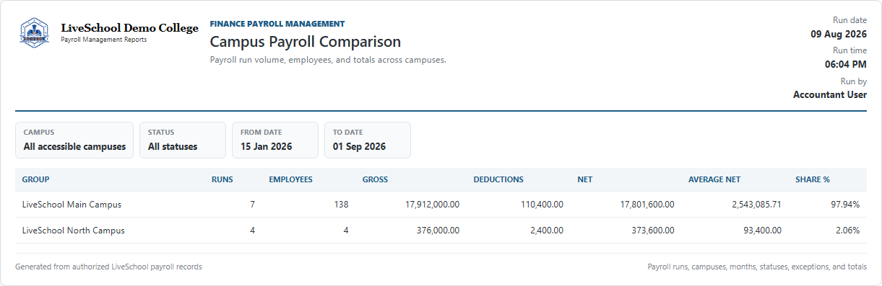Select the To Date filter card
Viewport: 882px width, 286px height.
pyautogui.click(x=368, y=140)
